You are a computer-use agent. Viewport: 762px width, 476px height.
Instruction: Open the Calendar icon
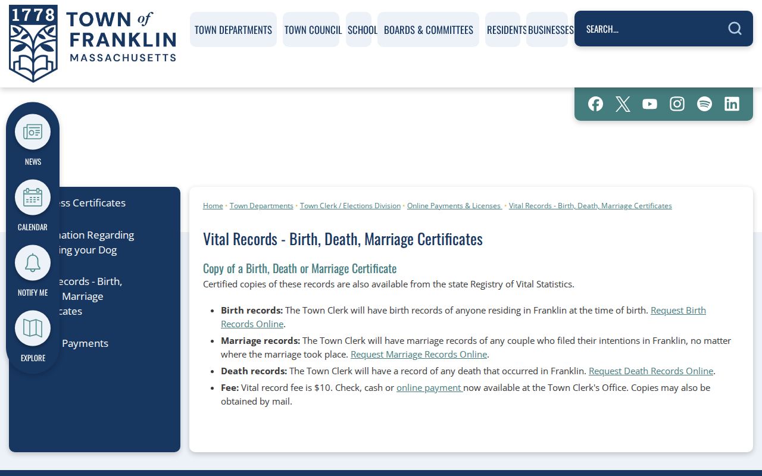click(x=33, y=198)
